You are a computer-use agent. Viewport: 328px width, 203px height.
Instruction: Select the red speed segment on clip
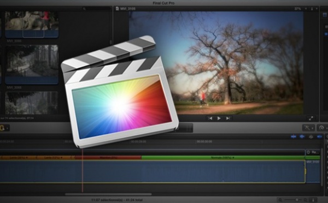108,158
